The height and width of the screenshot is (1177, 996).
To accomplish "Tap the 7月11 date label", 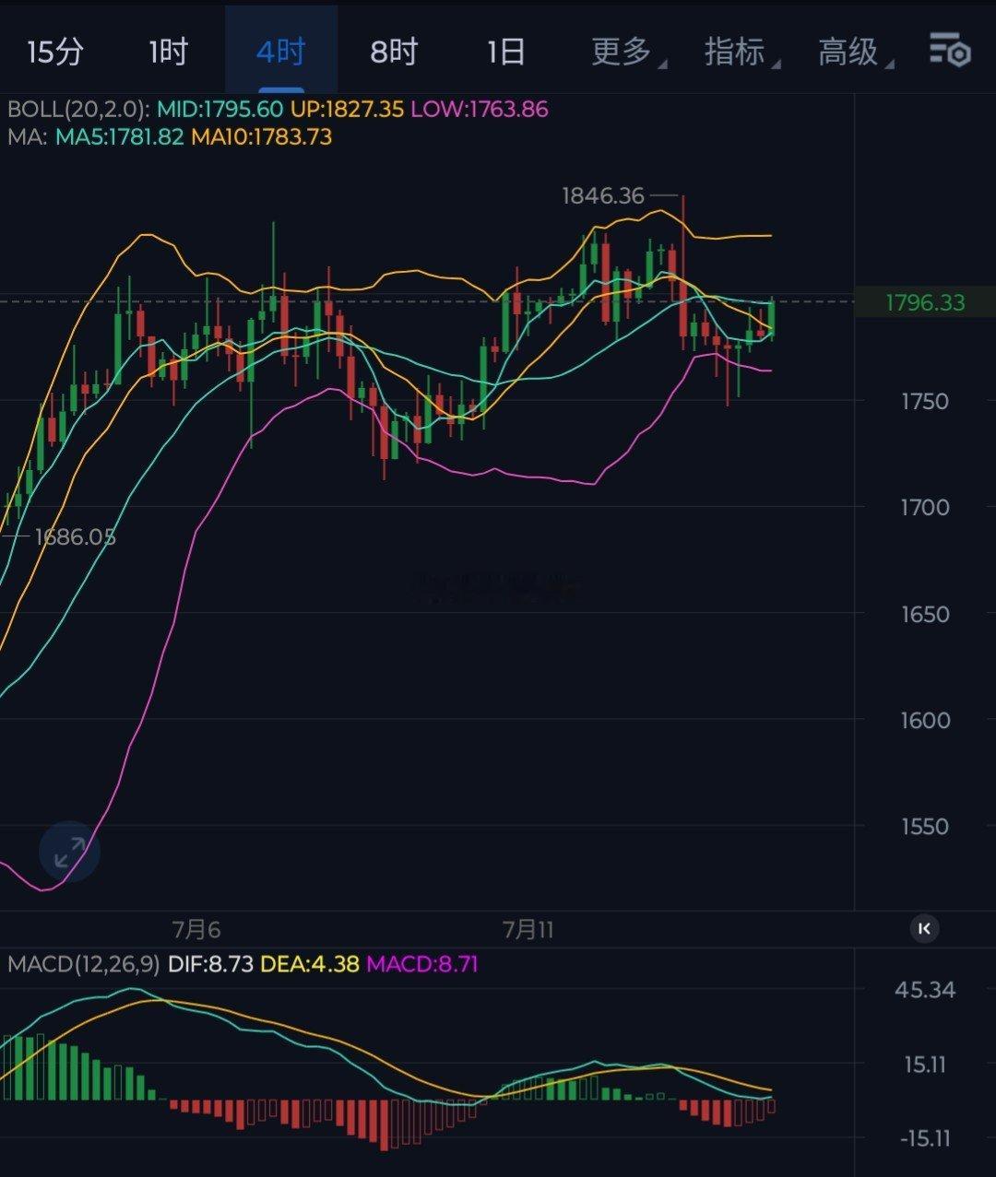I will click(x=528, y=929).
